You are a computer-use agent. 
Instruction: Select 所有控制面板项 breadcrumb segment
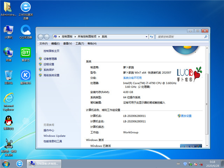(87, 36)
